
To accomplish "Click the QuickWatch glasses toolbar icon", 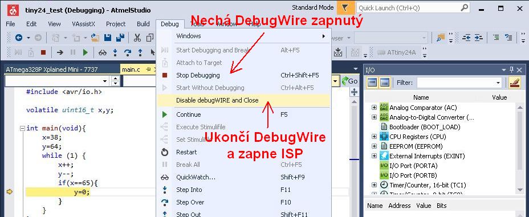I will point(103,52).
